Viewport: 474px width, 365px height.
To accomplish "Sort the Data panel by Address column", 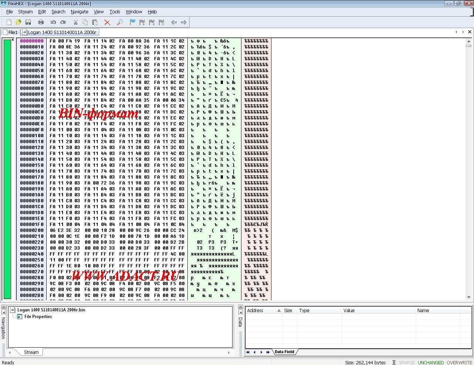I will click(264, 310).
